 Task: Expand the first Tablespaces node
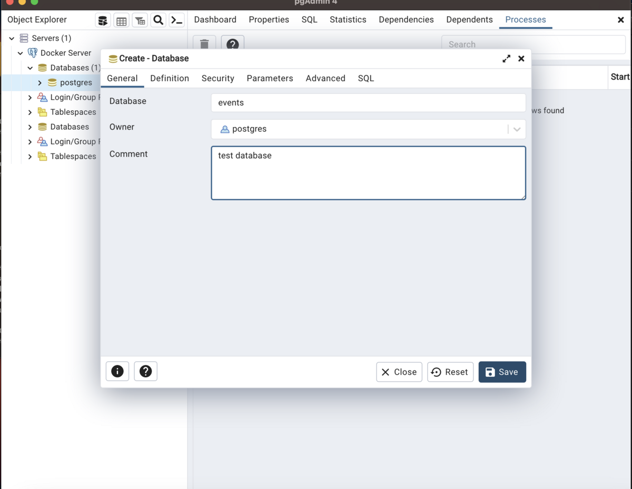pyautogui.click(x=30, y=112)
